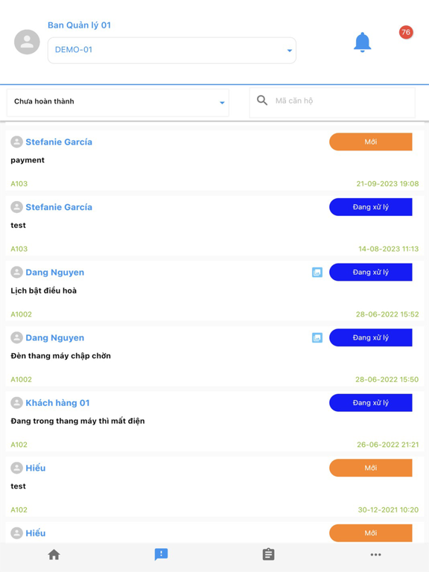View image attachment on Lịch bật điều hoà

pyautogui.click(x=317, y=272)
